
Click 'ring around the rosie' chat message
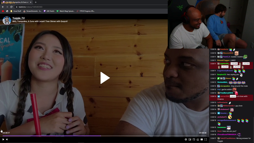pyautogui.click(x=239, y=86)
